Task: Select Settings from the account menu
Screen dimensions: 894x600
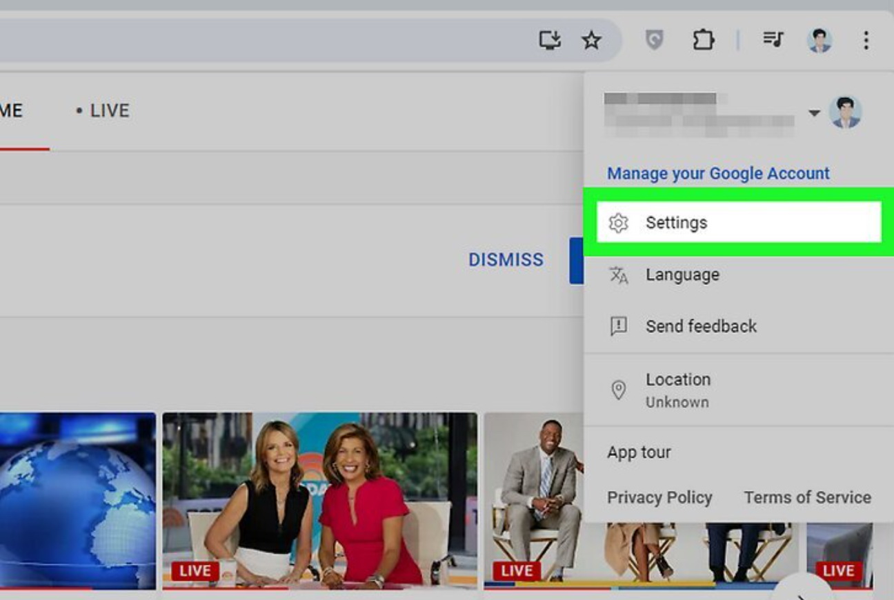Action: point(738,223)
